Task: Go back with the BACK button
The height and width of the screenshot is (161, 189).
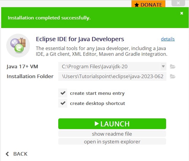Action: tap(17, 154)
